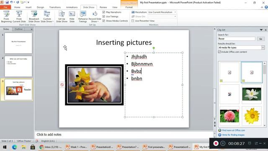Select the pink dahlia flower clip art
Screen dimensions: 268x151
229,116
